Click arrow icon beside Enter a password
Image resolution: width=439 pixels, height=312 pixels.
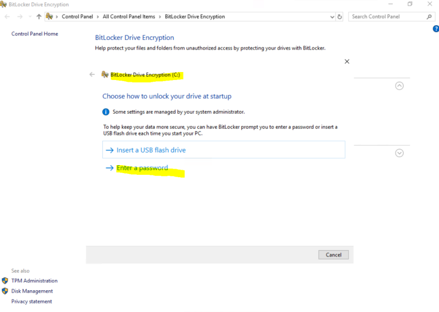(110, 168)
